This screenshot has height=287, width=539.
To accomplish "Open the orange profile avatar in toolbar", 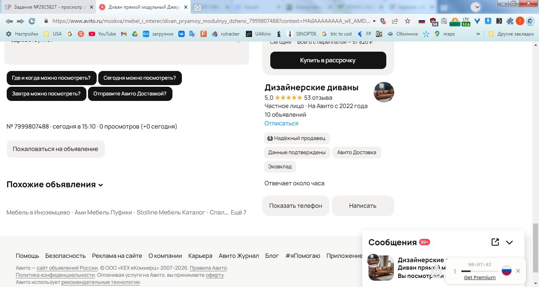I will (x=520, y=21).
